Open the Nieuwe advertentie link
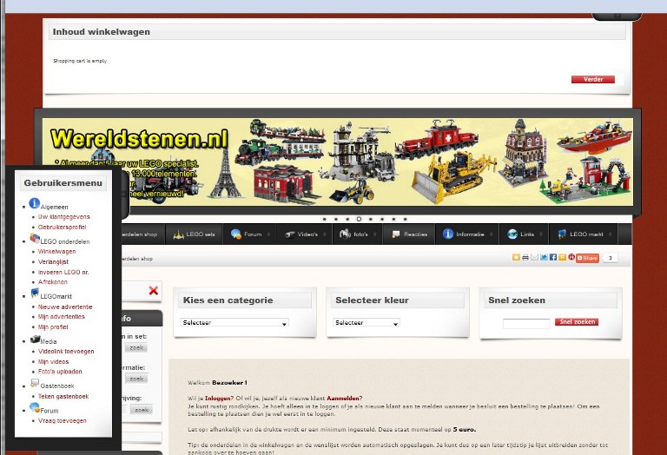This screenshot has height=455, width=667. click(65, 307)
